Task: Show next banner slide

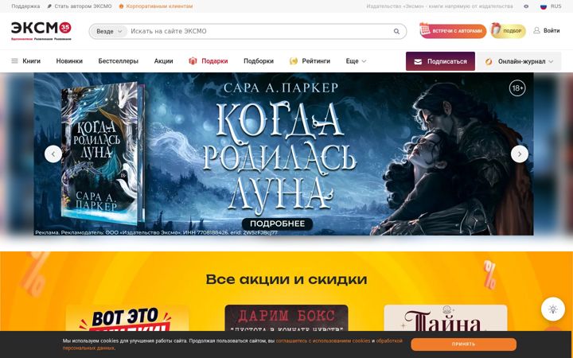Action: pos(519,154)
